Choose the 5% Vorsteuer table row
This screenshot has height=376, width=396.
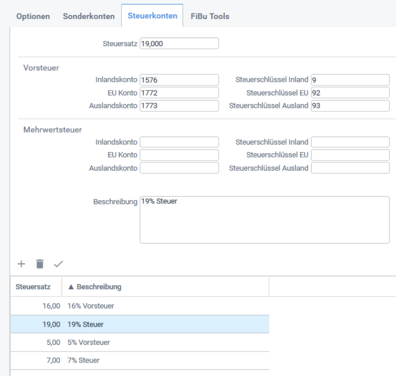point(139,343)
